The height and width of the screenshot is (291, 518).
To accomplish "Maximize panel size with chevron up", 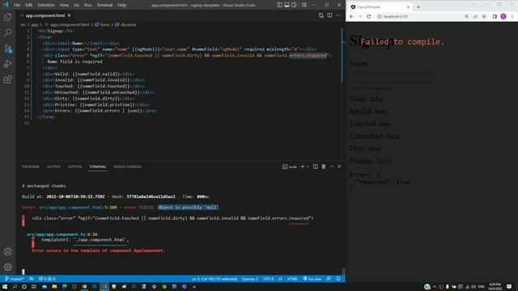I will [x=332, y=167].
